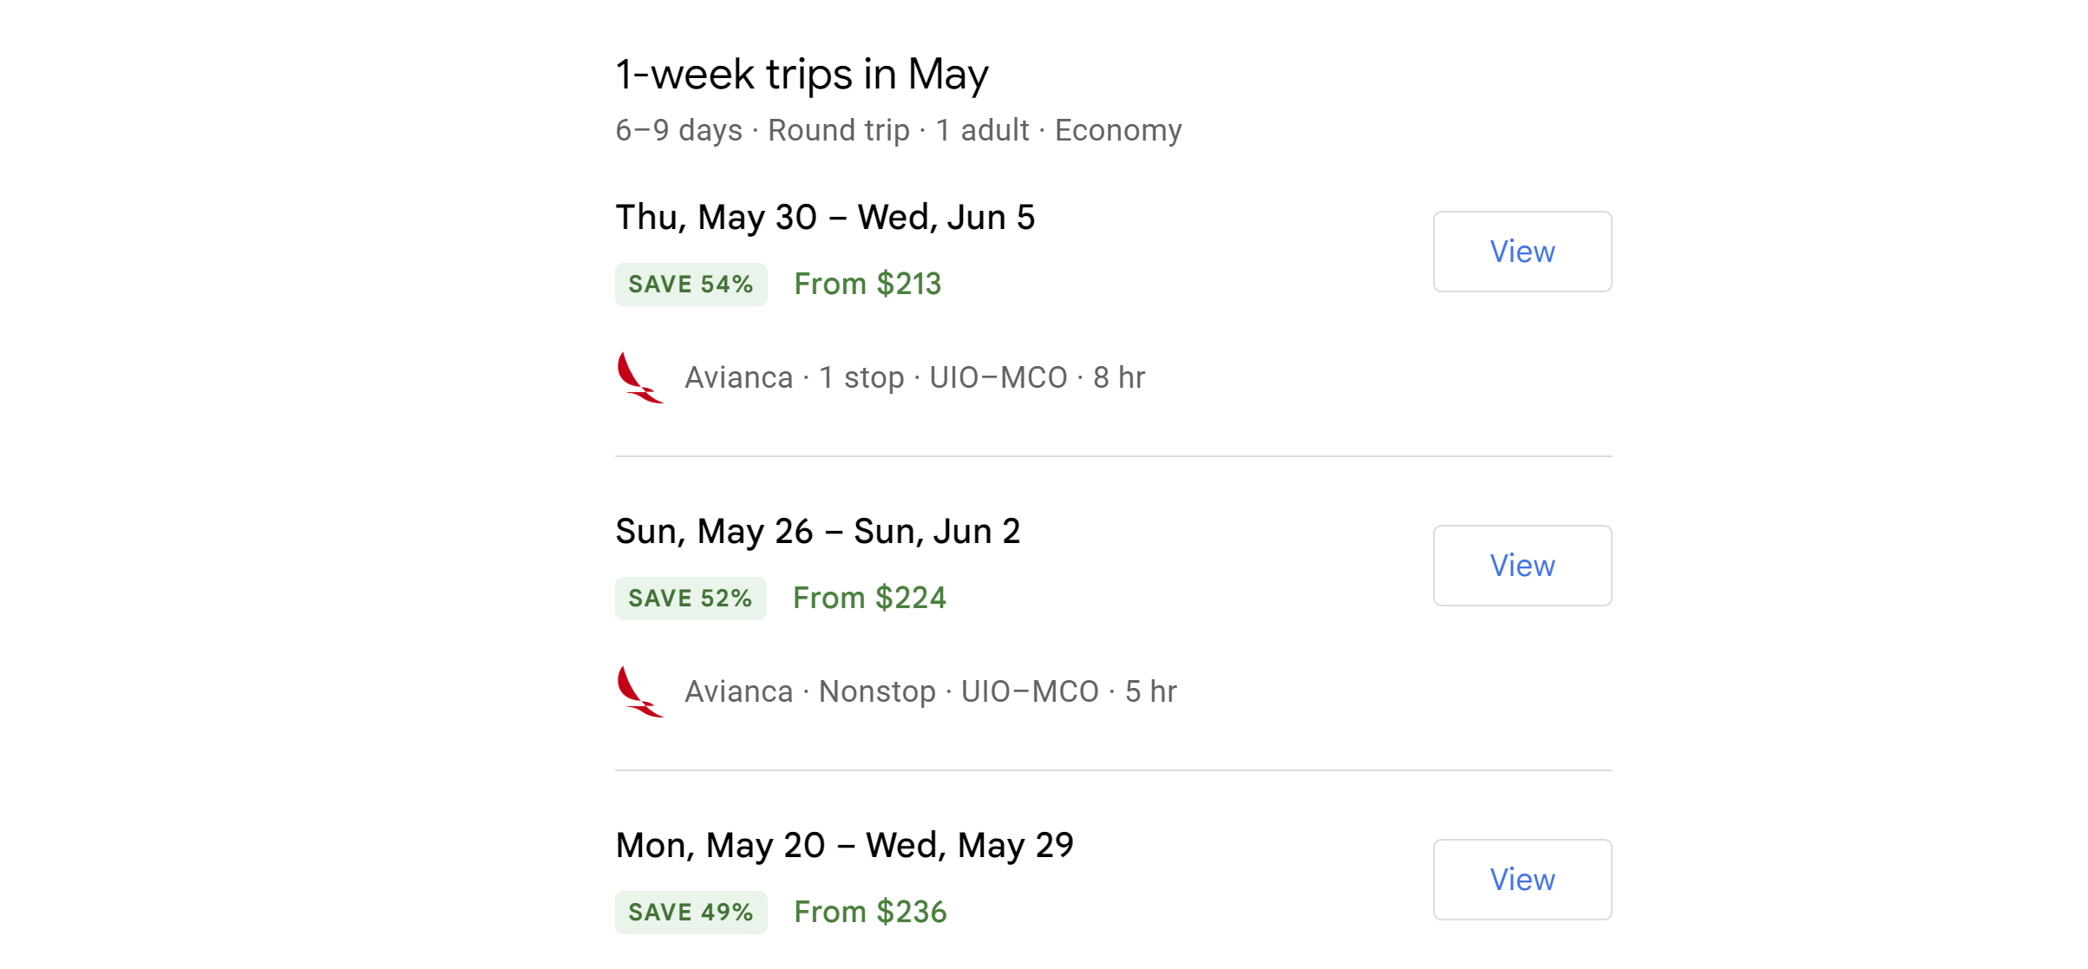
Task: Click the Avianca logo on the Nonstop trip
Action: tap(639, 691)
